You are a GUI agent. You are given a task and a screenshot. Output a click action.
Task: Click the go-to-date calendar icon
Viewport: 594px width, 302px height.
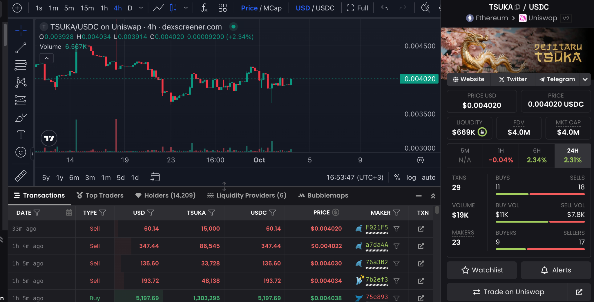coord(155,177)
